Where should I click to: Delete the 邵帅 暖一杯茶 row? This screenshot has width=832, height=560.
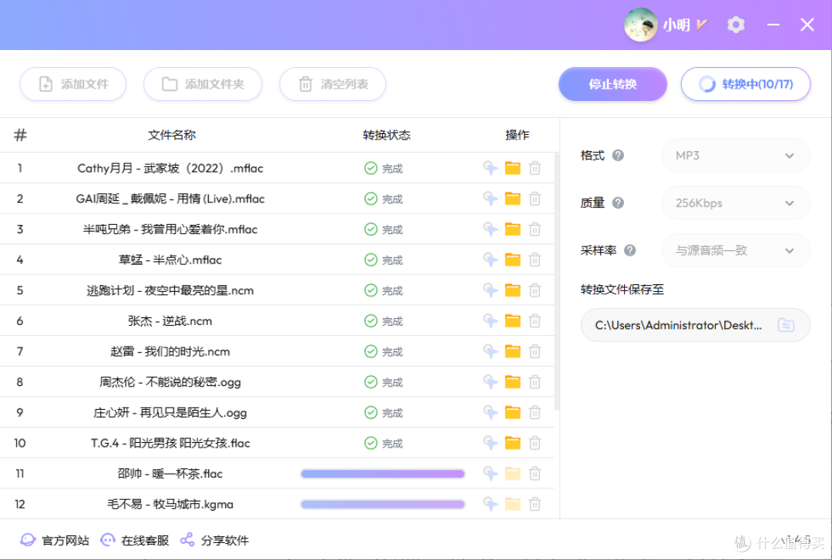535,474
